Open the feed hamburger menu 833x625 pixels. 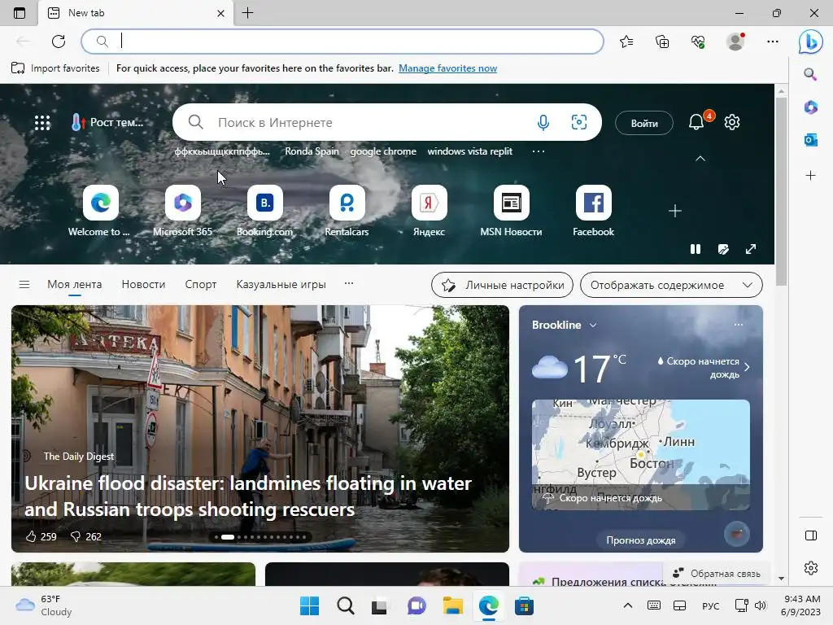(24, 284)
